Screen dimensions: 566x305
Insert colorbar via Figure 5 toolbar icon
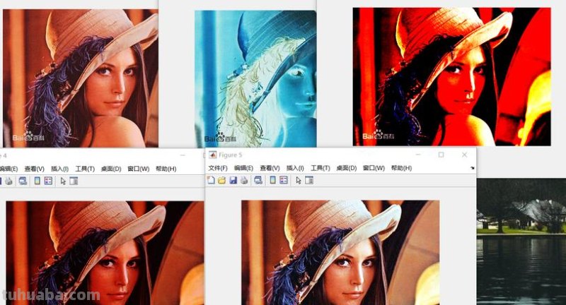[x=273, y=181]
